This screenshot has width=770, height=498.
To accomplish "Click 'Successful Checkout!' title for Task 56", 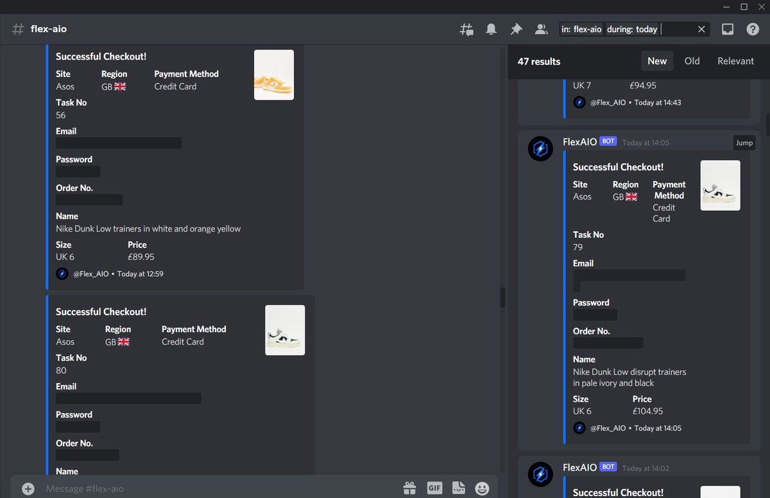I will click(x=101, y=56).
